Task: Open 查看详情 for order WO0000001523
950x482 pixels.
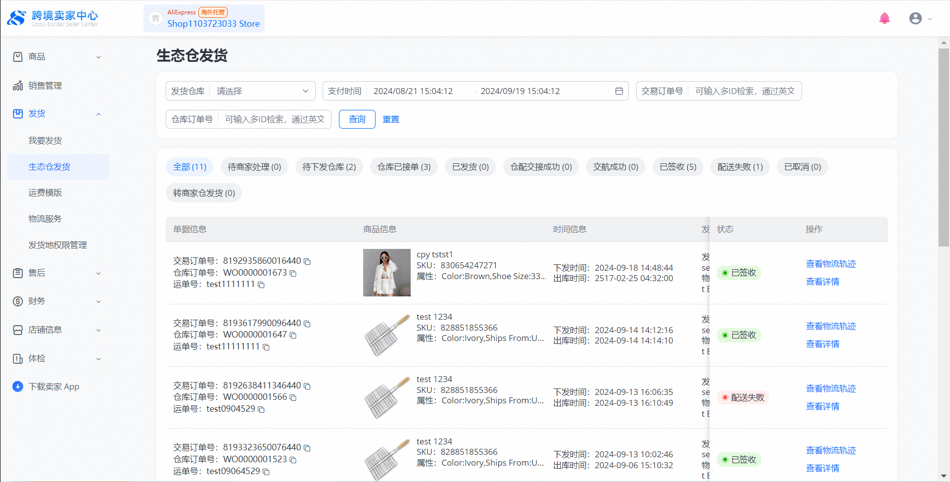Action: (822, 468)
